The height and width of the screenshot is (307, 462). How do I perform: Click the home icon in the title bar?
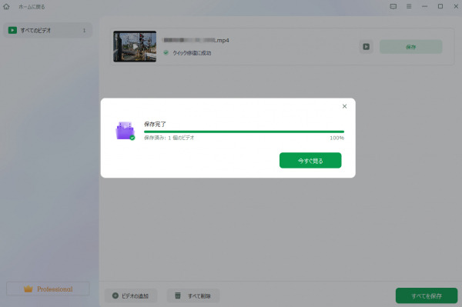coord(6,6)
